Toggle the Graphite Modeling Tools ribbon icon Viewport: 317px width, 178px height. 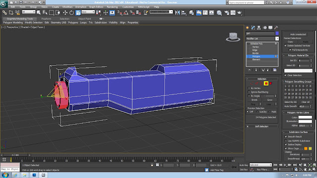coord(199,13)
